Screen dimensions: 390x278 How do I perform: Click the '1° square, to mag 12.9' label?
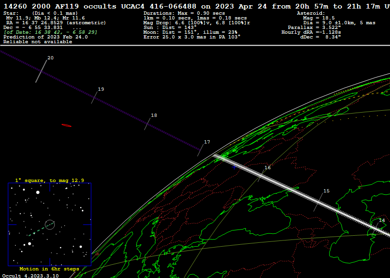49,181
